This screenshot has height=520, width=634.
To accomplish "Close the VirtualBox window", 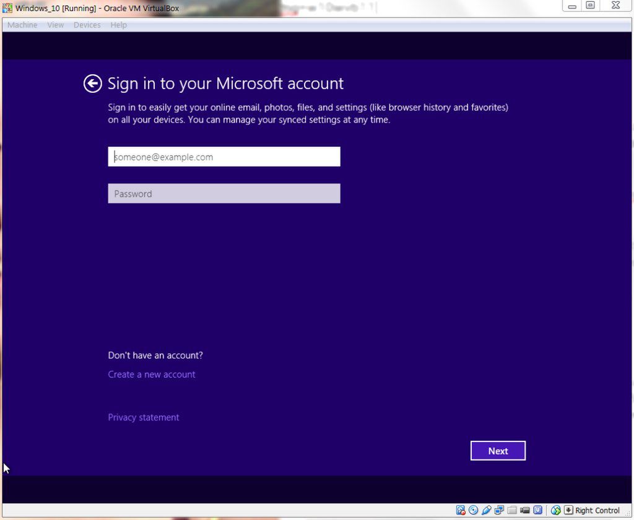I will (615, 6).
